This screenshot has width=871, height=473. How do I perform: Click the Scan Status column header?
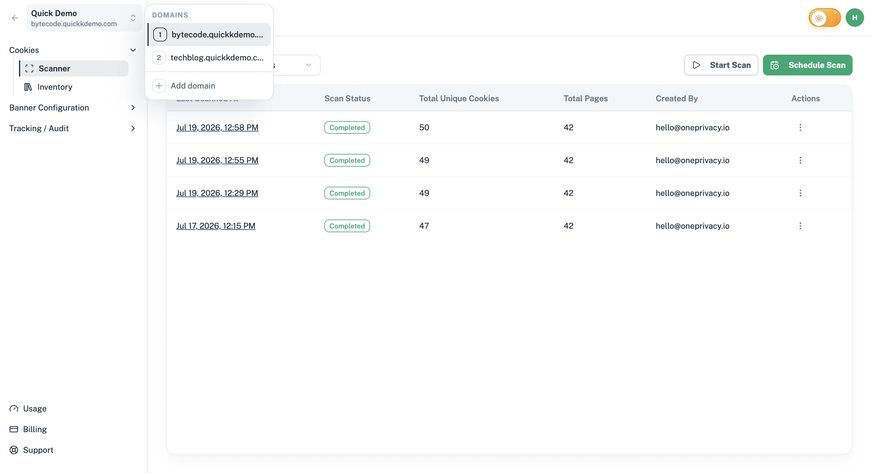point(347,99)
